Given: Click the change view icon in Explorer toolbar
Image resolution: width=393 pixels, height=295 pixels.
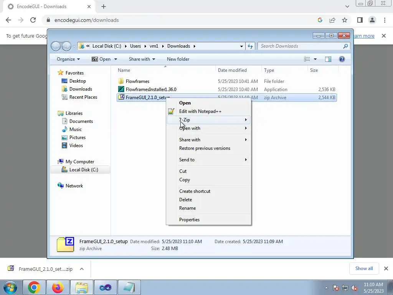Looking at the screenshot, I should point(307,59).
